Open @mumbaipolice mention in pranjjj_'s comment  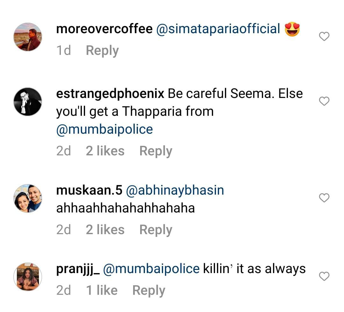point(152,269)
